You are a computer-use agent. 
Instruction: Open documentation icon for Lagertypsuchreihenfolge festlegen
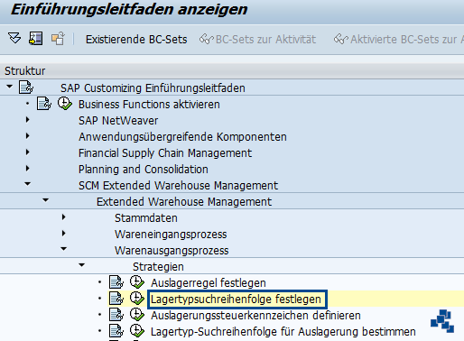point(116,299)
